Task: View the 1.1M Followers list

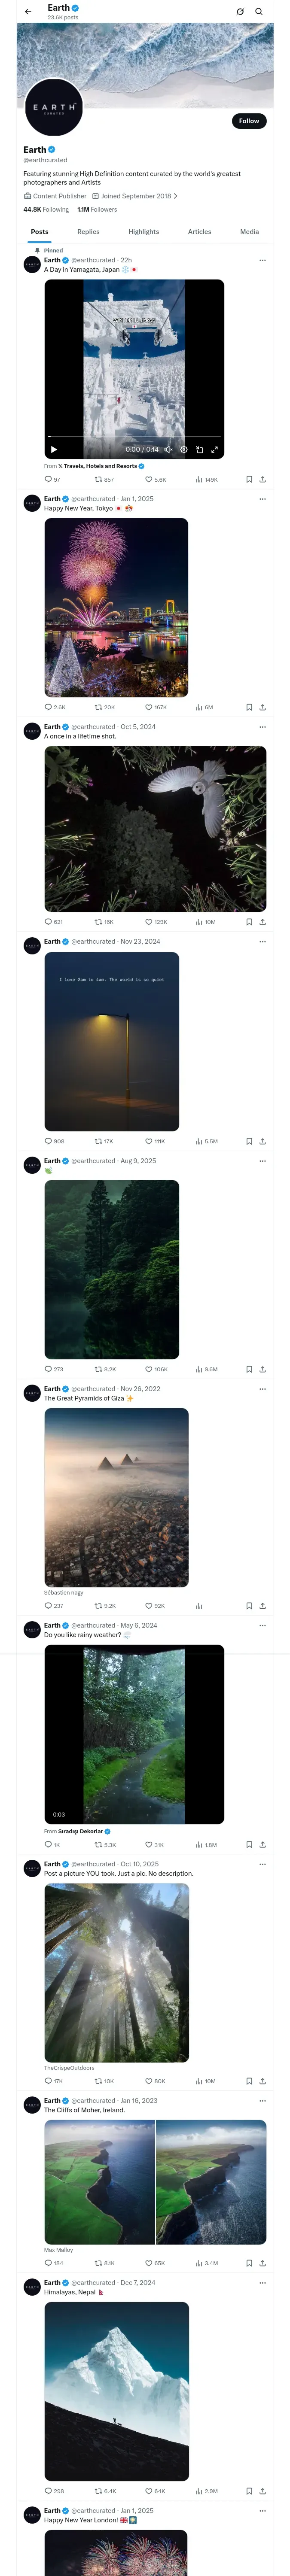Action: coord(97,210)
